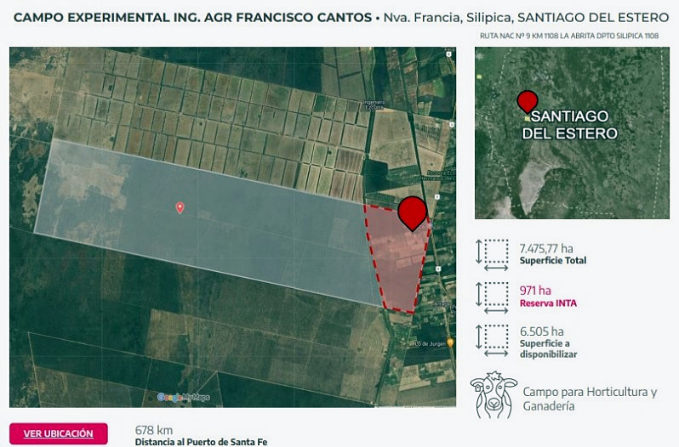Click the red pin on Santiago del Estero minimap
The image size is (679, 447).
click(528, 102)
